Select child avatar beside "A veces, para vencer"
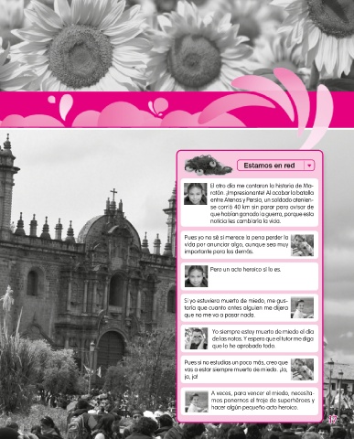 197,402
